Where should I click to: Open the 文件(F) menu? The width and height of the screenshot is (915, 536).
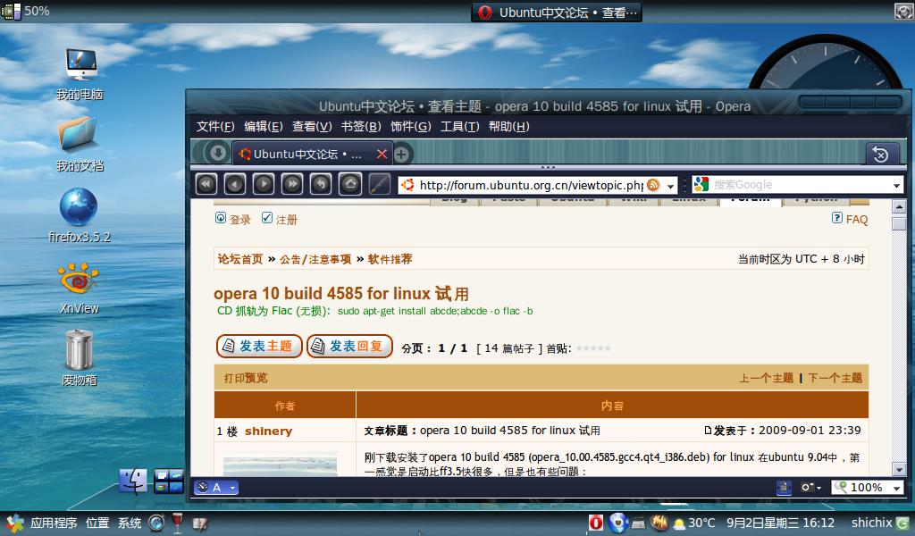point(215,127)
